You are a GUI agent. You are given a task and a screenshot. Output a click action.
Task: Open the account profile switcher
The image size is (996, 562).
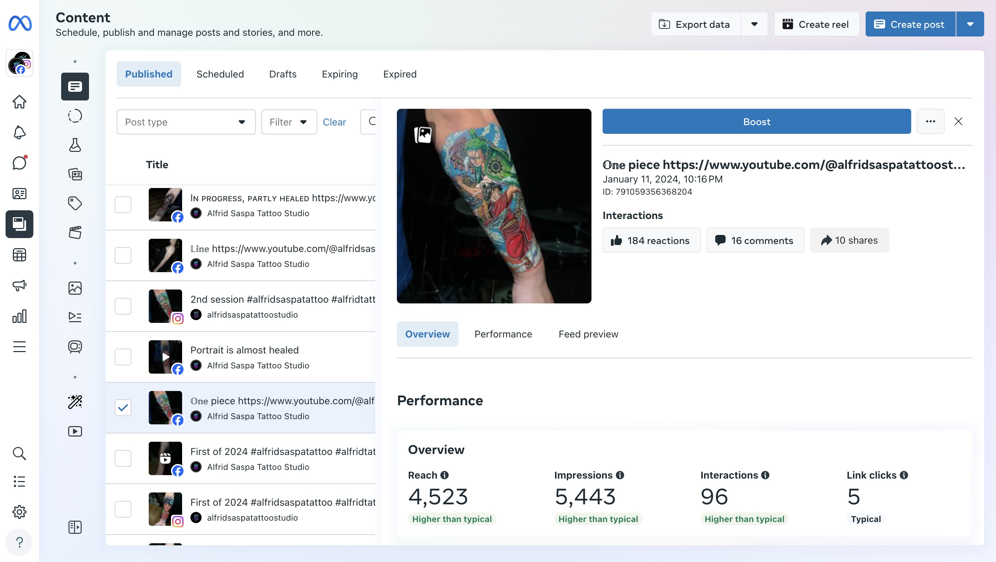point(20,63)
